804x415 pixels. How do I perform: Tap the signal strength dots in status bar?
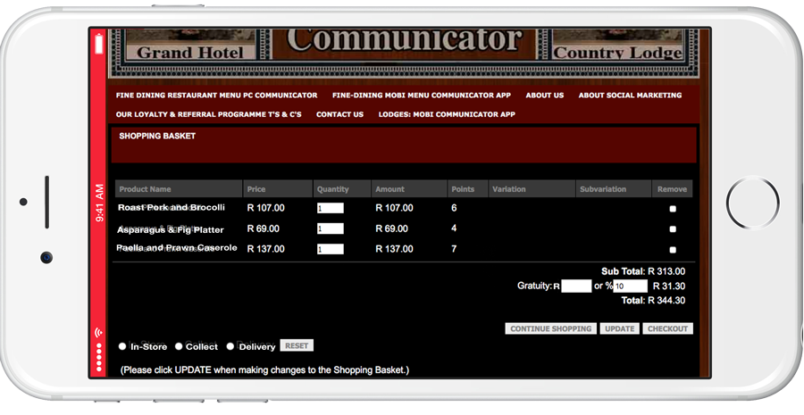[x=99, y=358]
